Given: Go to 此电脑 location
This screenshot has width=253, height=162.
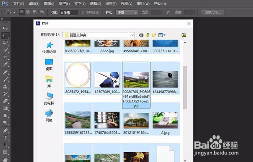Looking at the screenshot, I should pos(49,99).
